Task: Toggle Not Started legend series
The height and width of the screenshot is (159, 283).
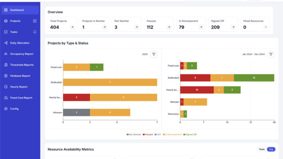Action: [134, 134]
